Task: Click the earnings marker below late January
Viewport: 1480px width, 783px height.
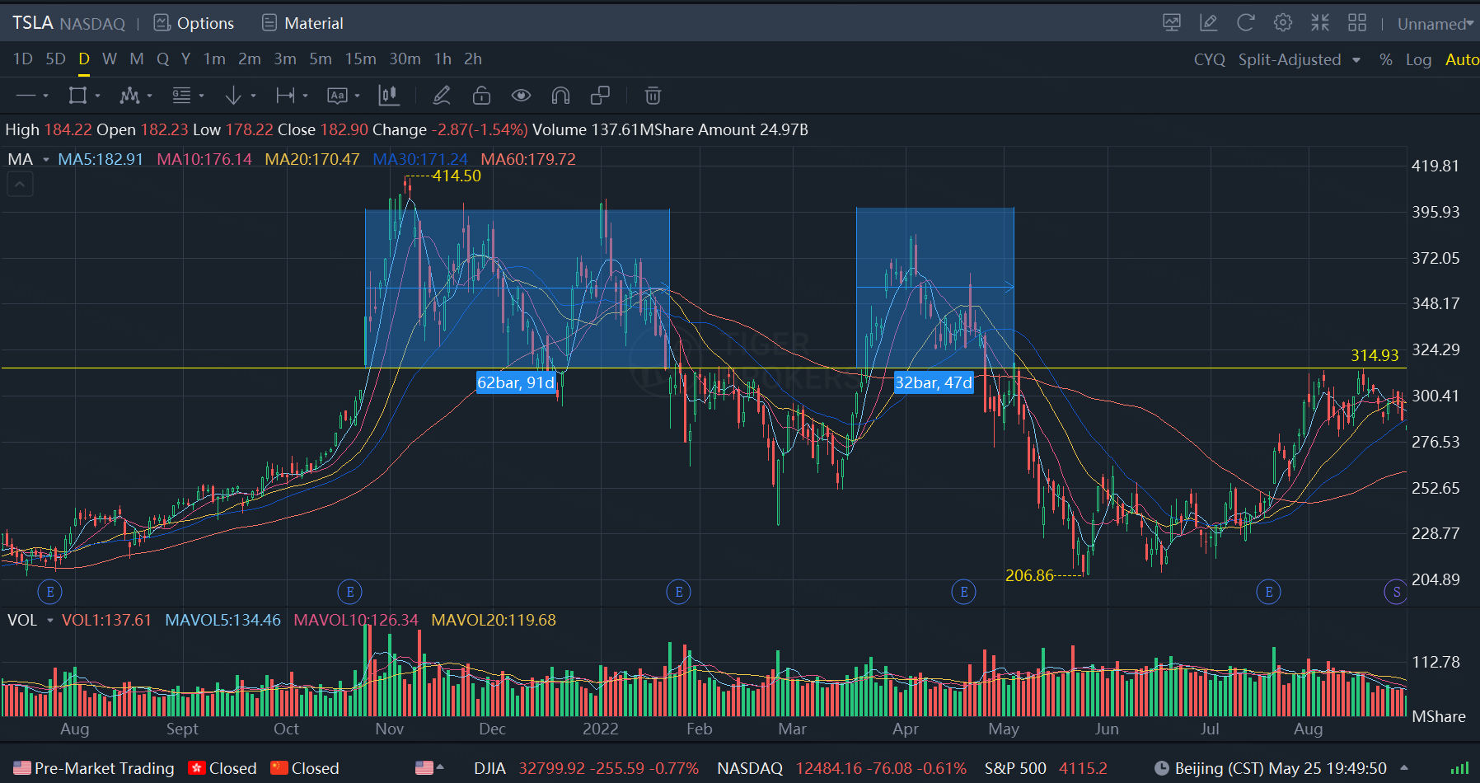Action: click(679, 592)
